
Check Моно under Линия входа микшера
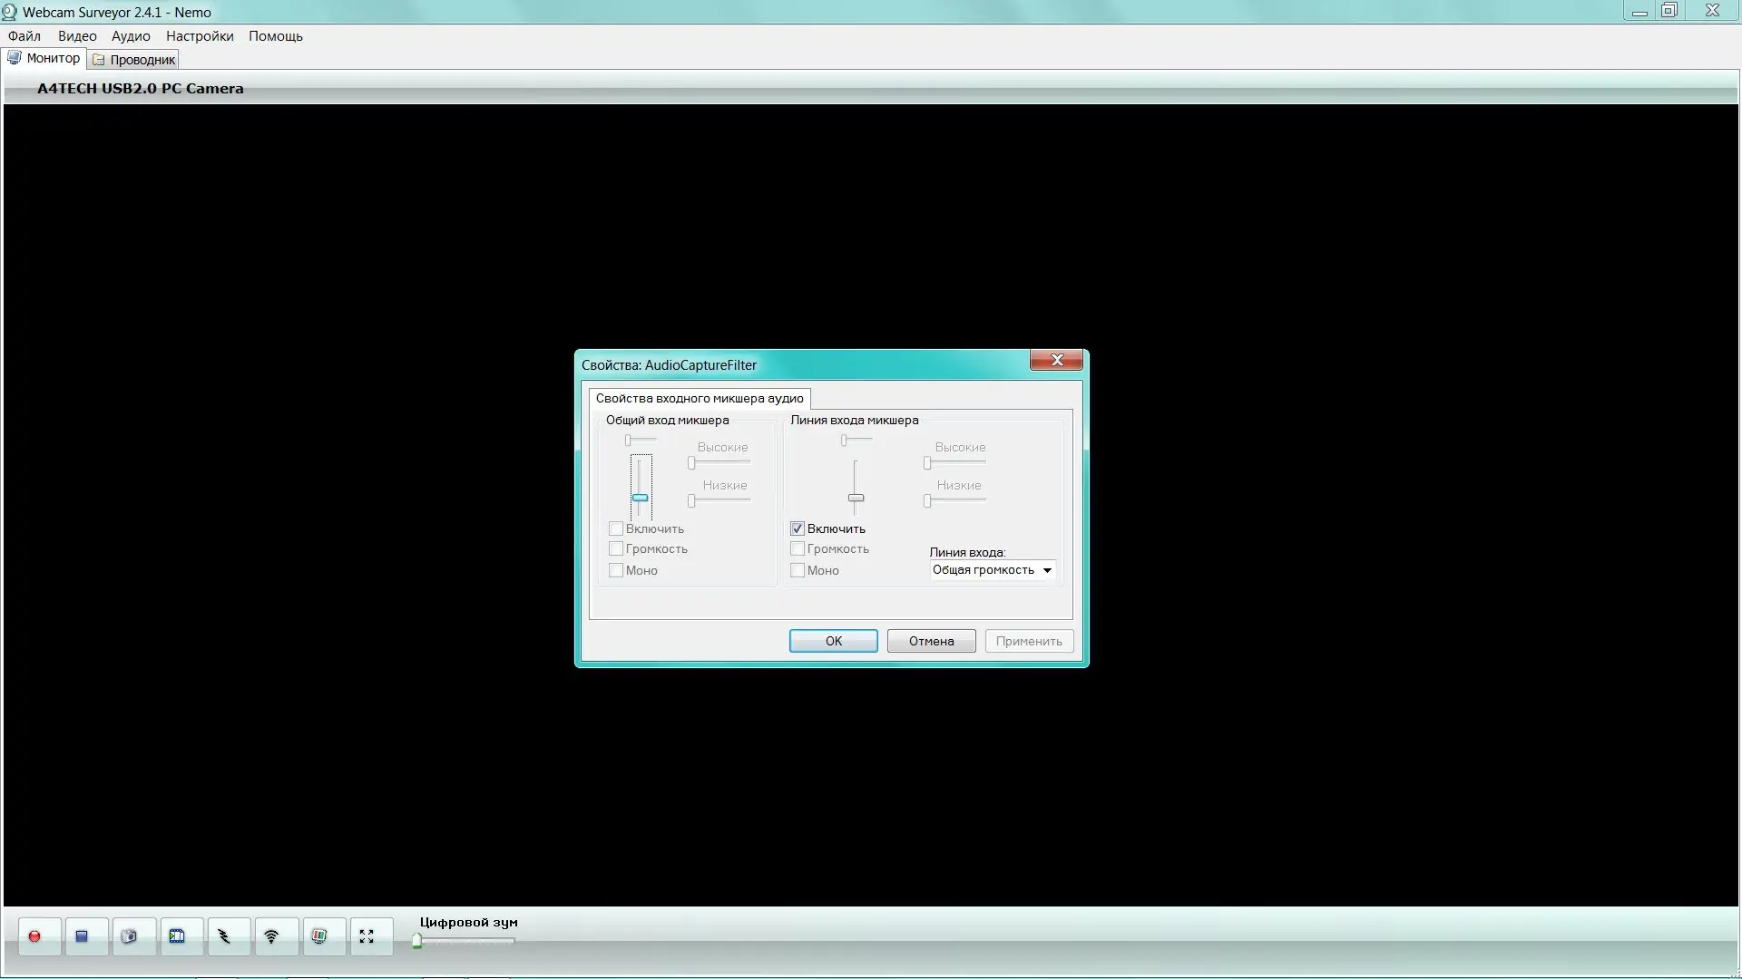pyautogui.click(x=798, y=570)
